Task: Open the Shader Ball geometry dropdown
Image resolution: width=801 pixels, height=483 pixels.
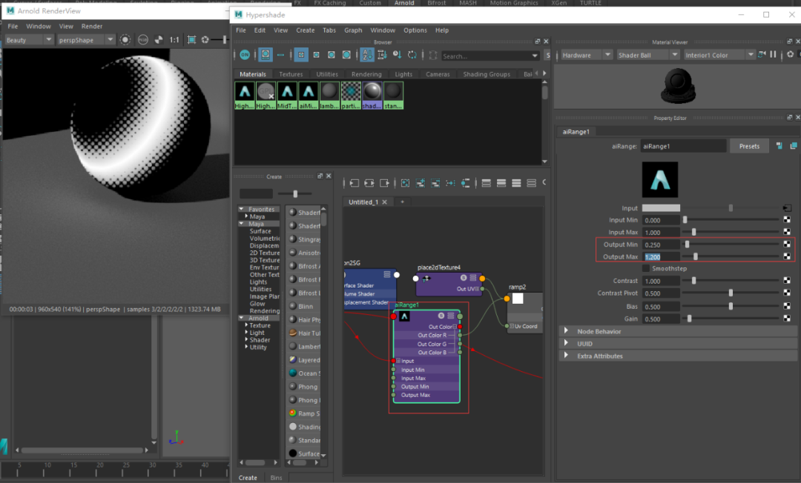Action: pos(647,55)
